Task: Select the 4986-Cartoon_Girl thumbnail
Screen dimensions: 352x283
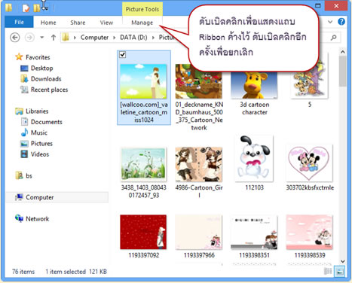Action: coord(198,164)
